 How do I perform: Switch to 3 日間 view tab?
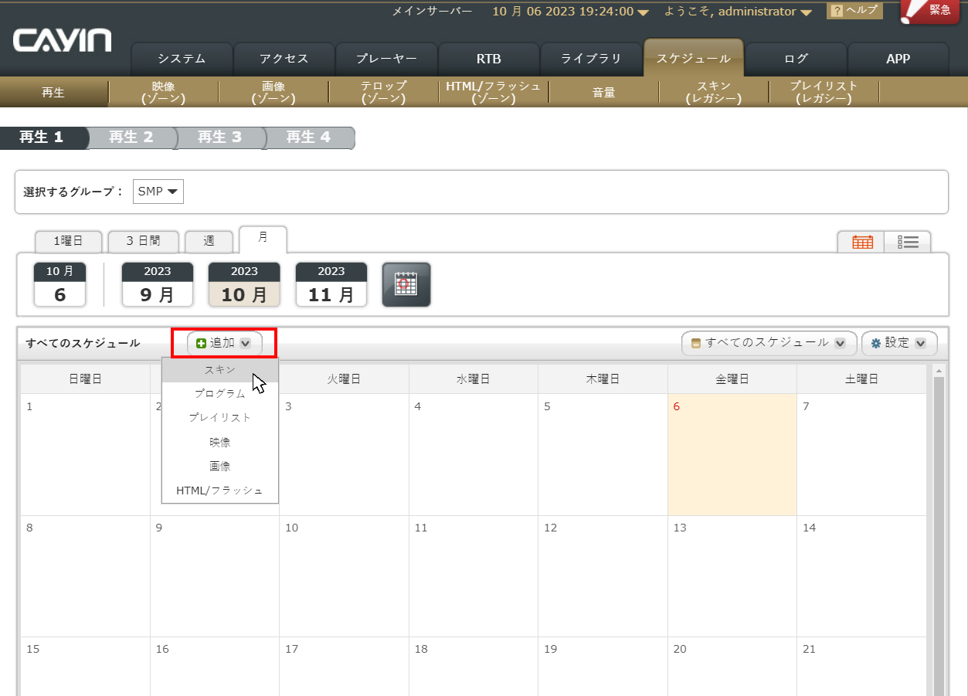[x=144, y=242]
